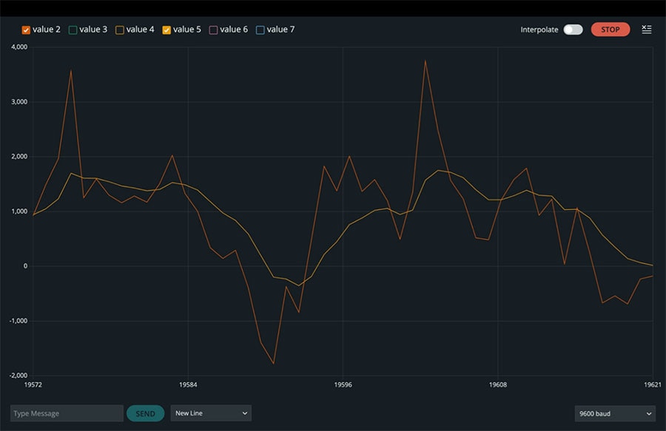Open the New Line ending dropdown

coord(211,413)
